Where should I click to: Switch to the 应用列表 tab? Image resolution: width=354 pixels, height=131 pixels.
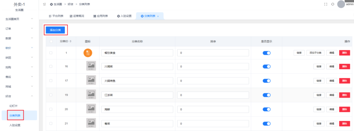[101, 16]
